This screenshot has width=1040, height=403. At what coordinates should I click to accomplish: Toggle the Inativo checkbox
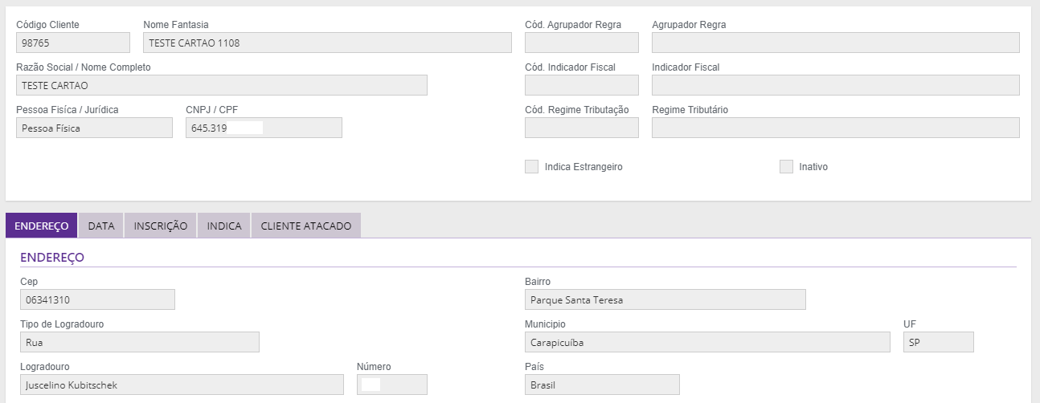coord(786,167)
